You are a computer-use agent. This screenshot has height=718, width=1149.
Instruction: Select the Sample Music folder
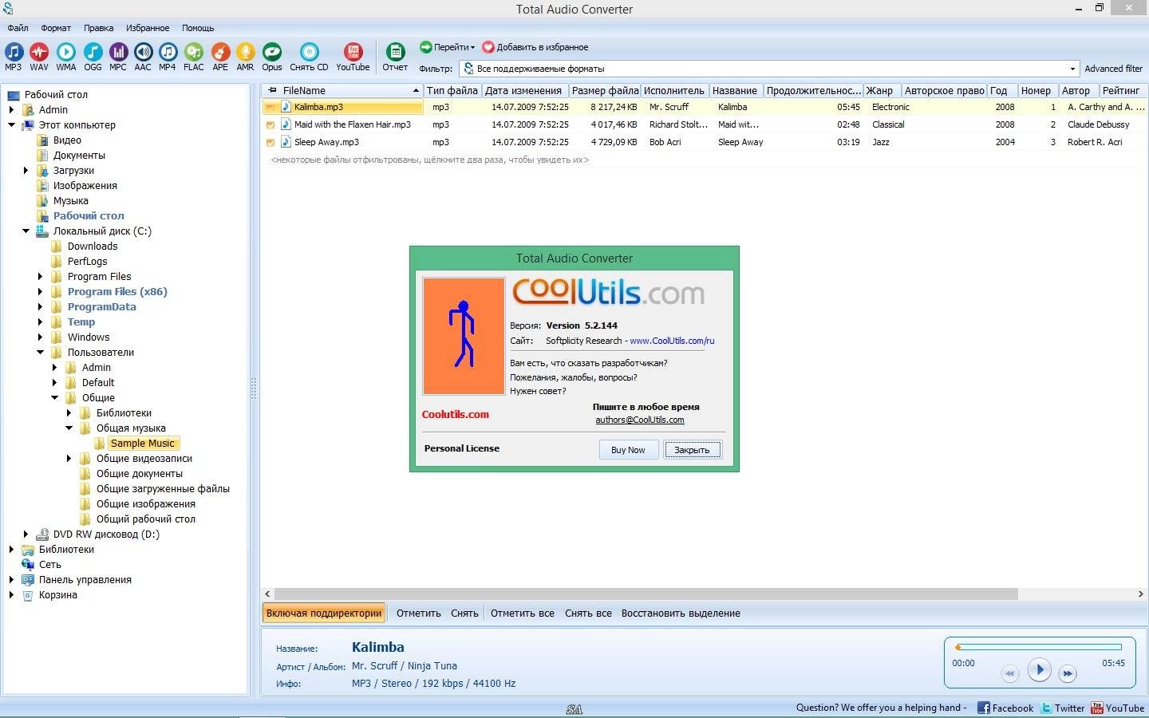click(x=142, y=444)
